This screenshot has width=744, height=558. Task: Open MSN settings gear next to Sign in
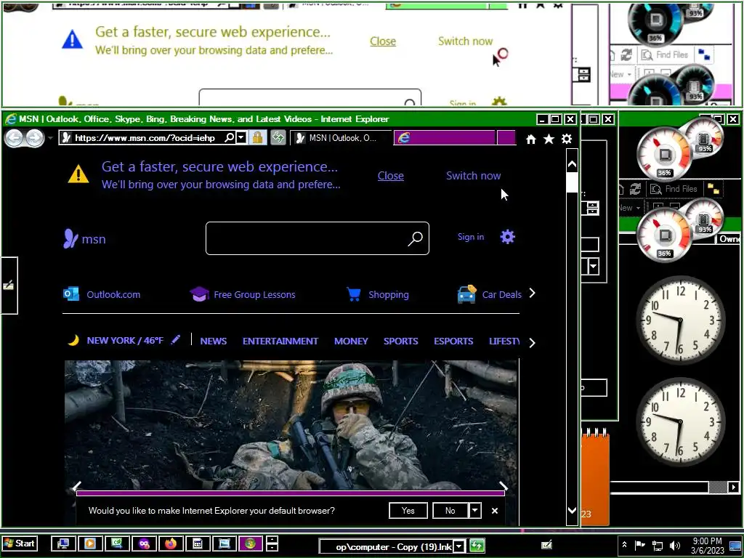tap(507, 237)
